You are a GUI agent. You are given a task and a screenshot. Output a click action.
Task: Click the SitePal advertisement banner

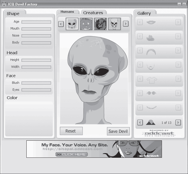pyautogui.click(x=94, y=149)
